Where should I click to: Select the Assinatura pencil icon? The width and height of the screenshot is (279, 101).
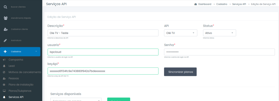[5, 40]
